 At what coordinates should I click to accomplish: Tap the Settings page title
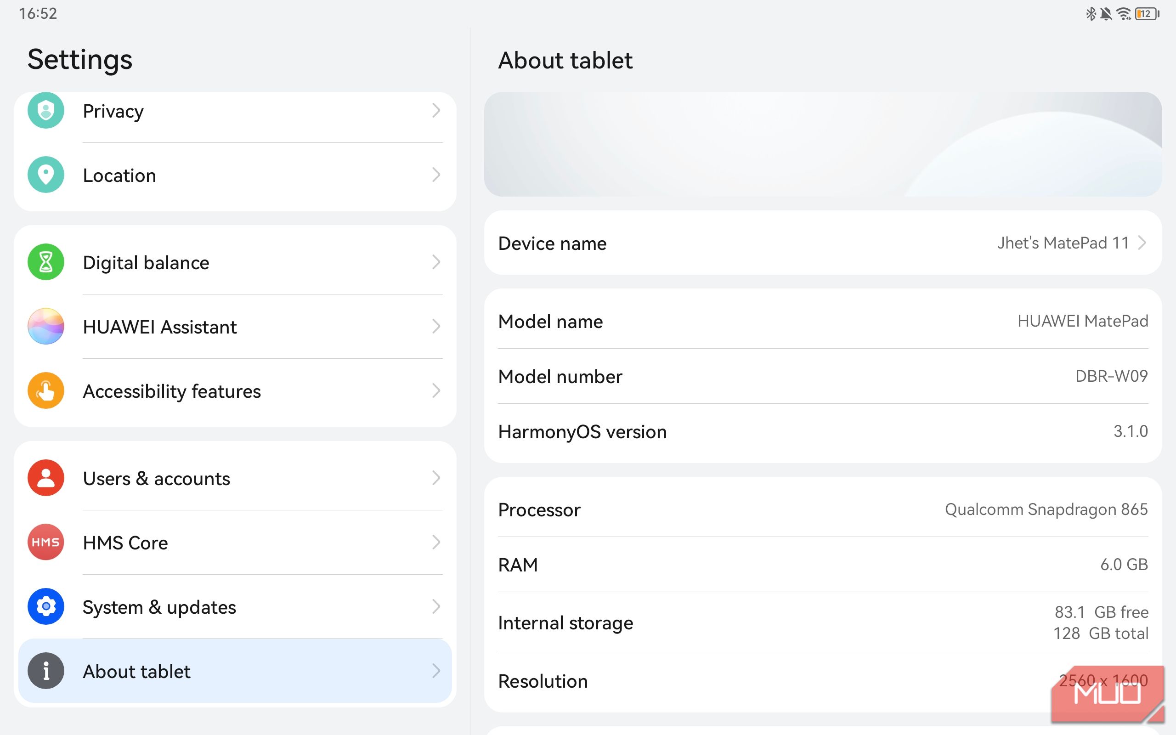[x=79, y=60]
